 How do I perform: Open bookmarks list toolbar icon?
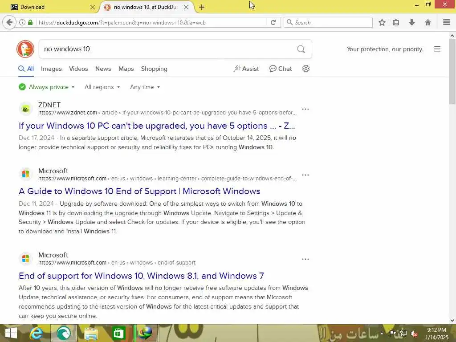[x=396, y=22]
